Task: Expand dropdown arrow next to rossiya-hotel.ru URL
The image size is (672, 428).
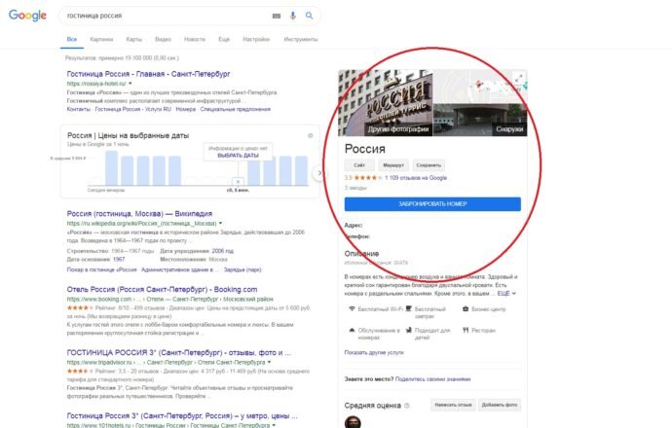Action: [131, 84]
